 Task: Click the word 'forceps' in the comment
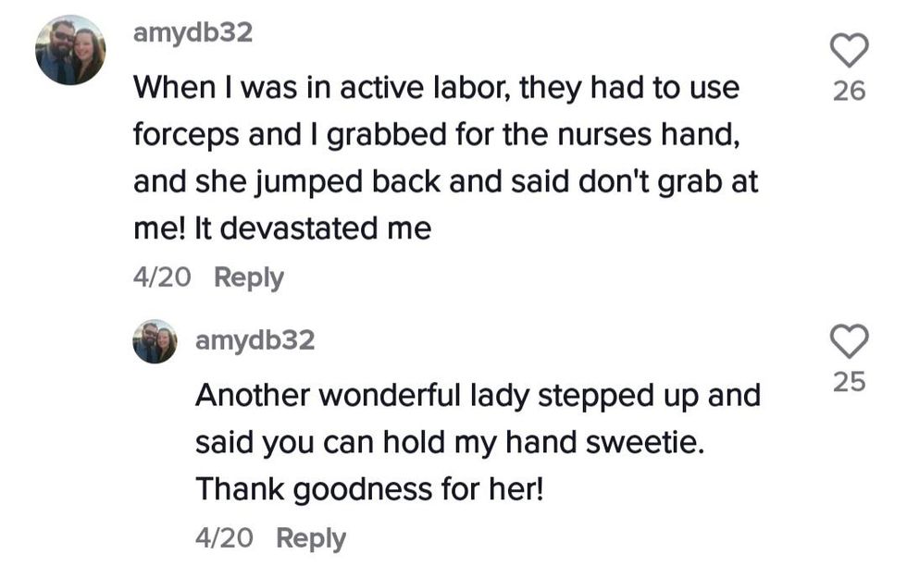click(186, 135)
